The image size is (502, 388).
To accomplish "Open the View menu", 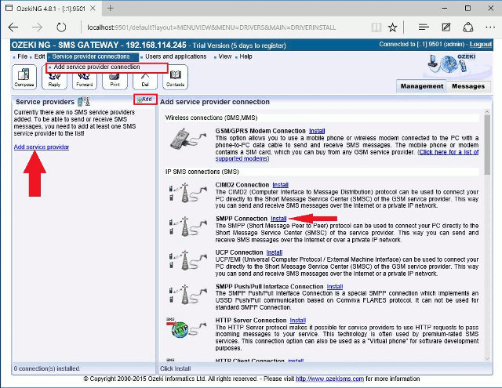I will click(225, 56).
